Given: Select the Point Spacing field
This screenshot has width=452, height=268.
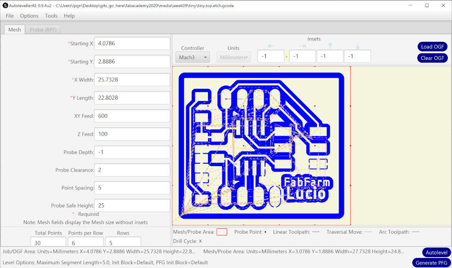Looking at the screenshot, I should coord(132,187).
